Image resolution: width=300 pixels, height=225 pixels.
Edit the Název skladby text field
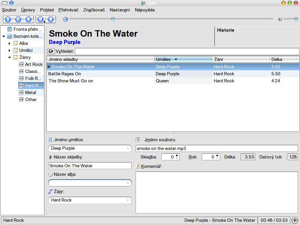click(x=90, y=166)
